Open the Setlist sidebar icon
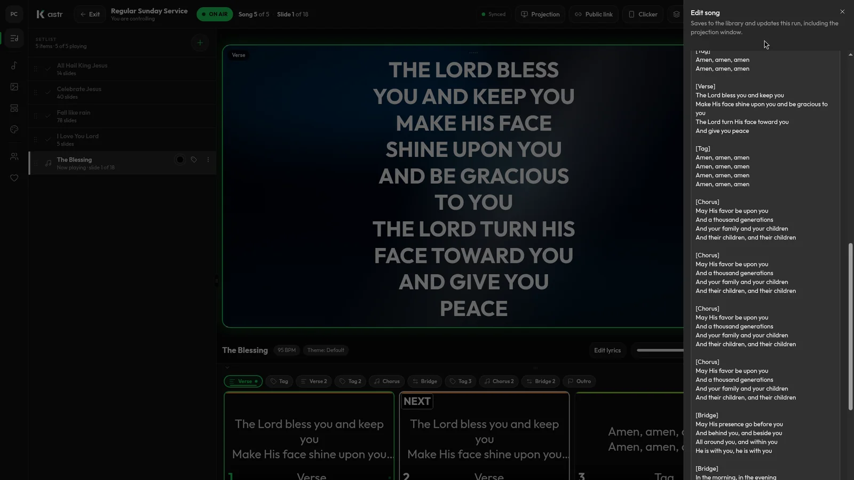The image size is (854, 480). point(14,38)
